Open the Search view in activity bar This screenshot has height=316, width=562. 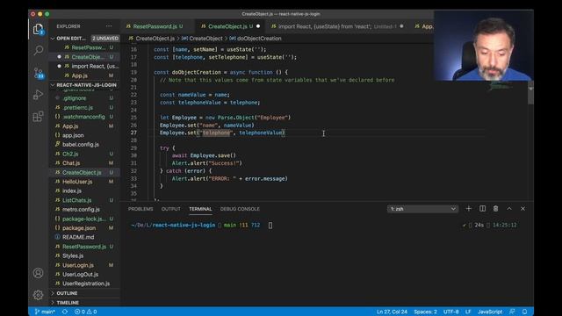(38, 51)
